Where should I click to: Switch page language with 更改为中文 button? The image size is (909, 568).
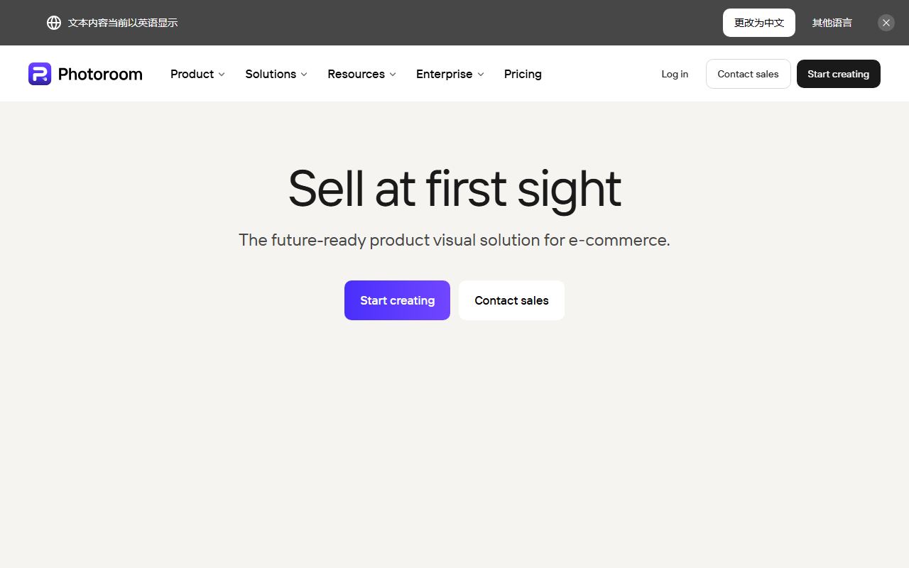[759, 23]
